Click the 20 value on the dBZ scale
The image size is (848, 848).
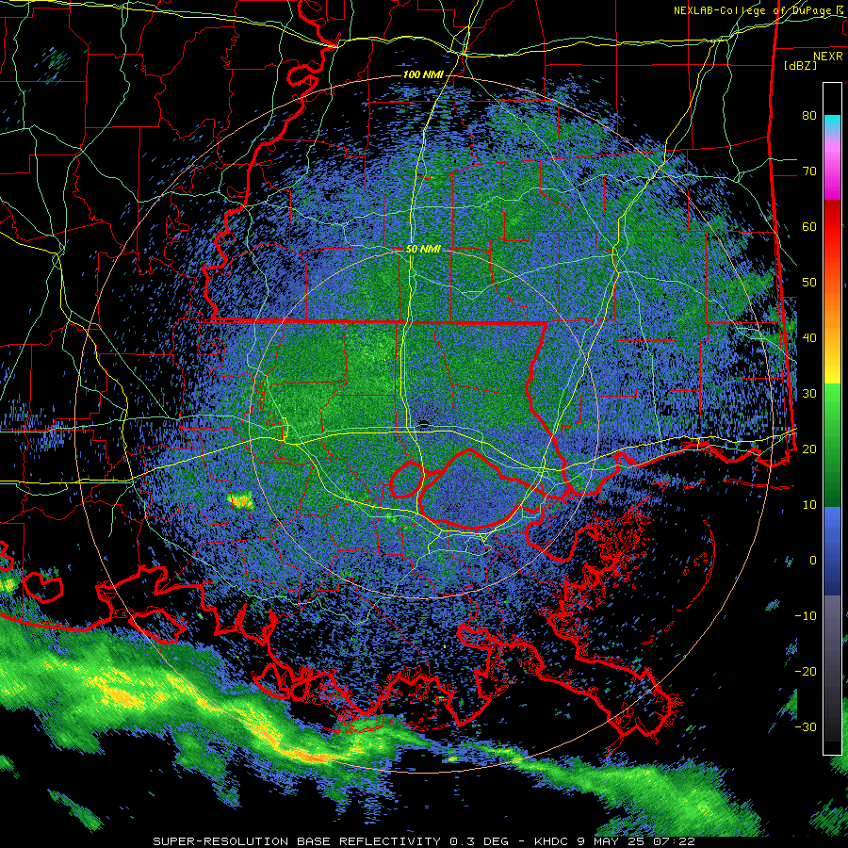(x=809, y=448)
